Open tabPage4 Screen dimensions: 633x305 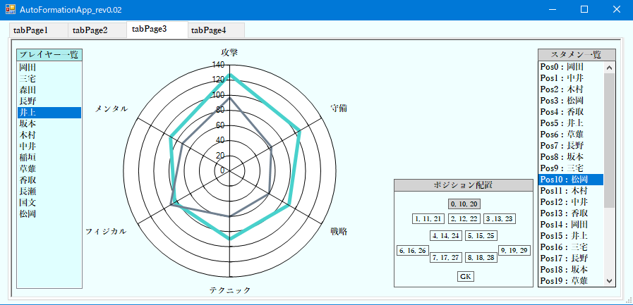tap(216, 30)
